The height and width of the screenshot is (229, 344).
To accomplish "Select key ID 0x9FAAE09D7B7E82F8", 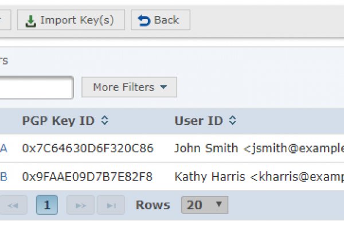I will tap(87, 176).
